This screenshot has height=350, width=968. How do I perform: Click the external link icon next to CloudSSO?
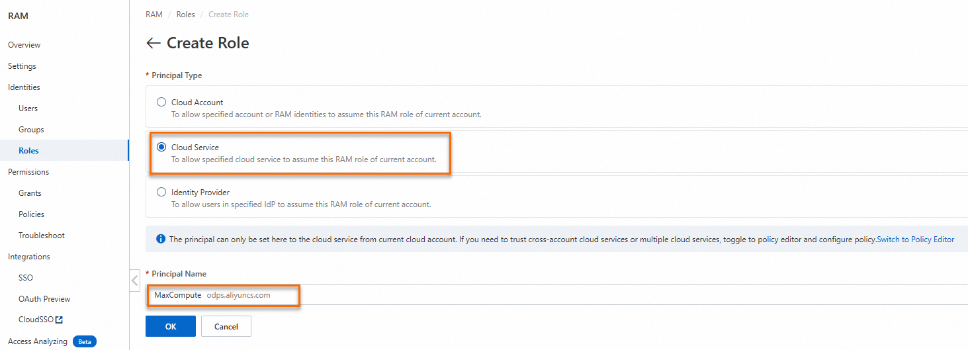tap(59, 320)
